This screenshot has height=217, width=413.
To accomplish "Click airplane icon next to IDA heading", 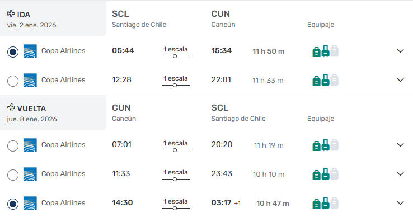I will click(x=11, y=13).
